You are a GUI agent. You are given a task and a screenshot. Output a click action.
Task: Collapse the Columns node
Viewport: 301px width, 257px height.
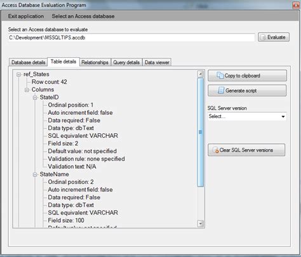[27, 90]
